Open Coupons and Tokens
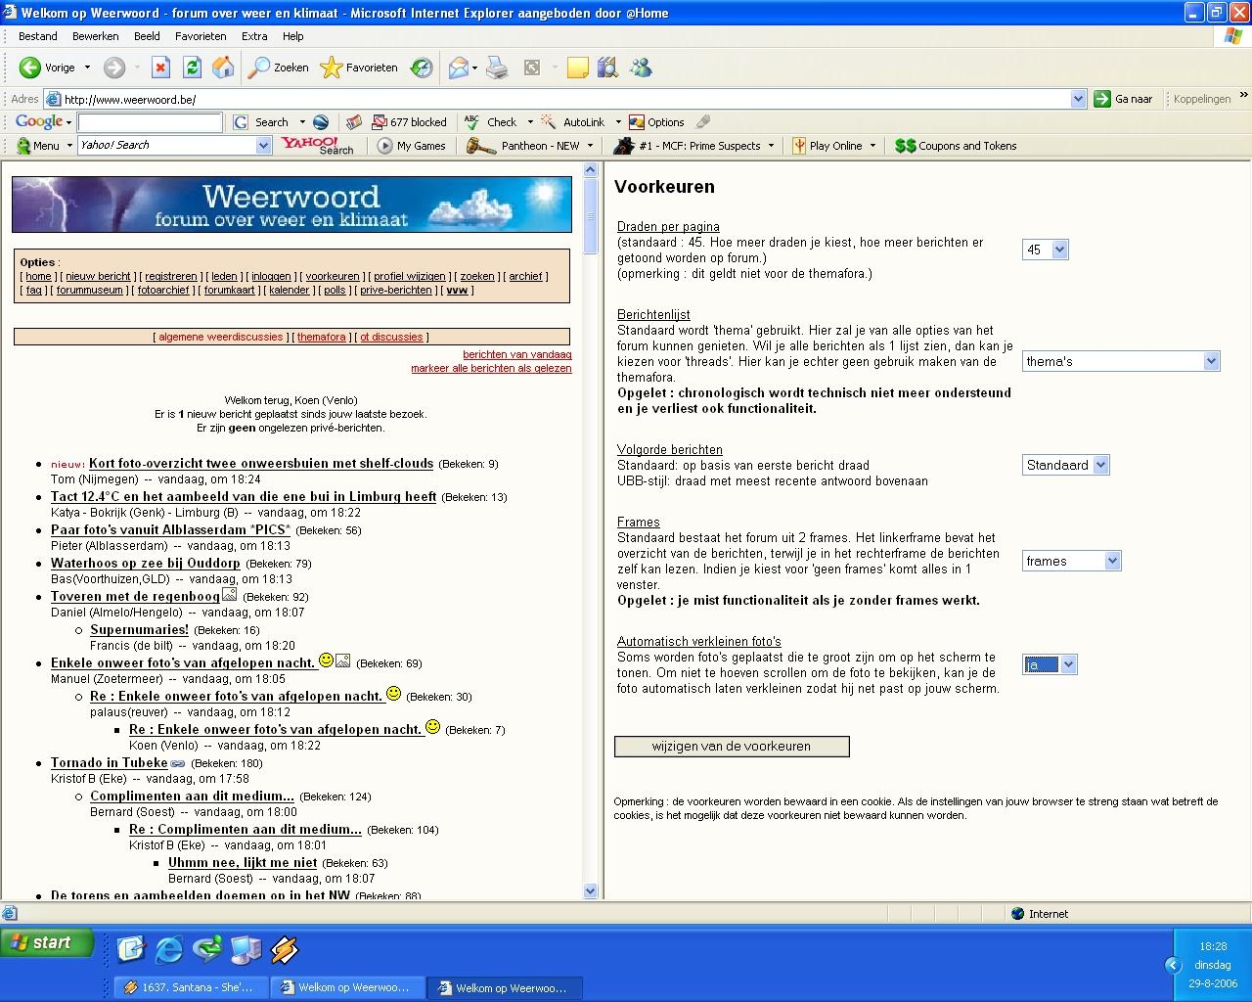 [956, 146]
